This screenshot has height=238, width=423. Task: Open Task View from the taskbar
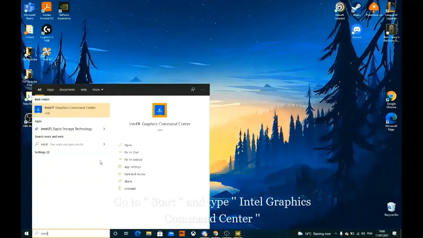tap(126, 233)
